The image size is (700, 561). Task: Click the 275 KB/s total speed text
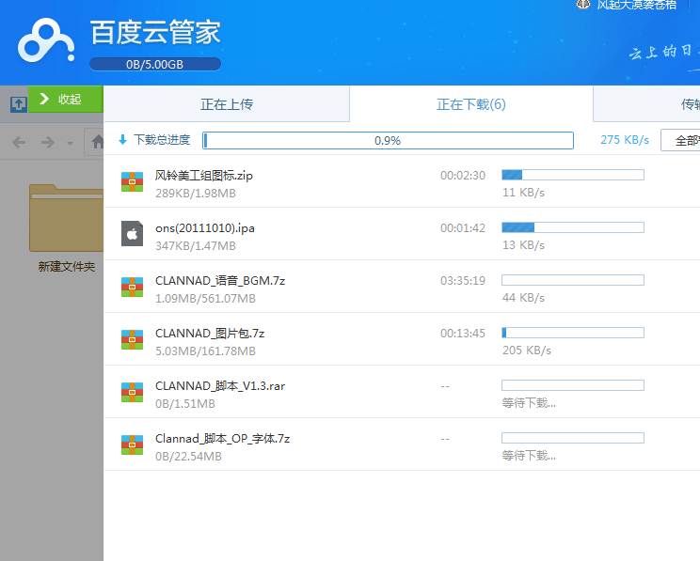(x=625, y=140)
